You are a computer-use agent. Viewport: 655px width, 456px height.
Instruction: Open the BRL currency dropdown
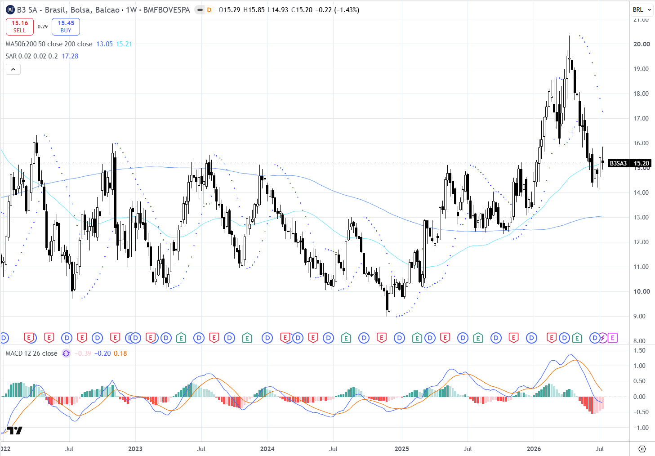click(642, 9)
